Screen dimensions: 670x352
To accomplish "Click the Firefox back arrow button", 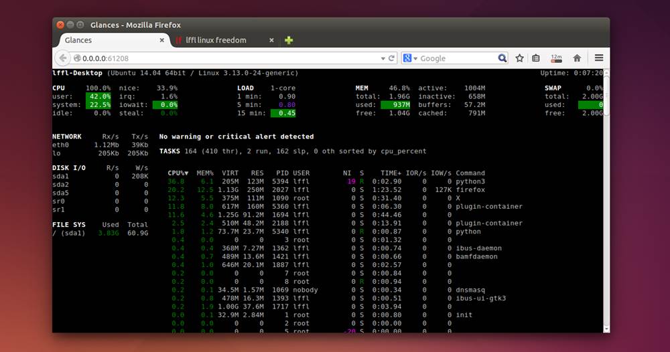I will pos(63,58).
